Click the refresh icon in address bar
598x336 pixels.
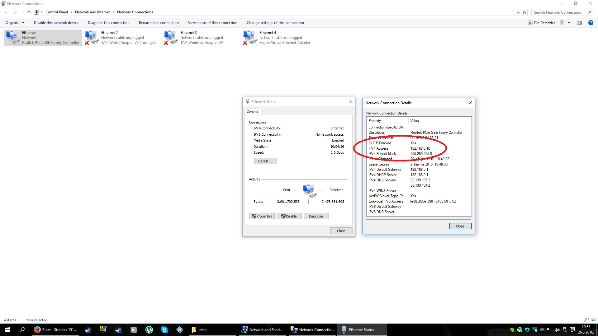click(x=524, y=12)
